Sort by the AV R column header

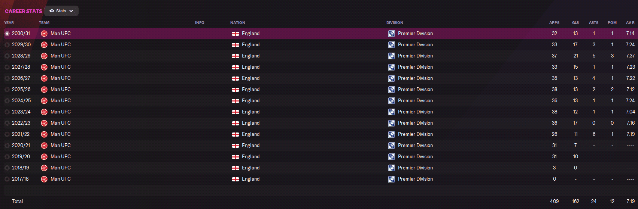click(630, 23)
